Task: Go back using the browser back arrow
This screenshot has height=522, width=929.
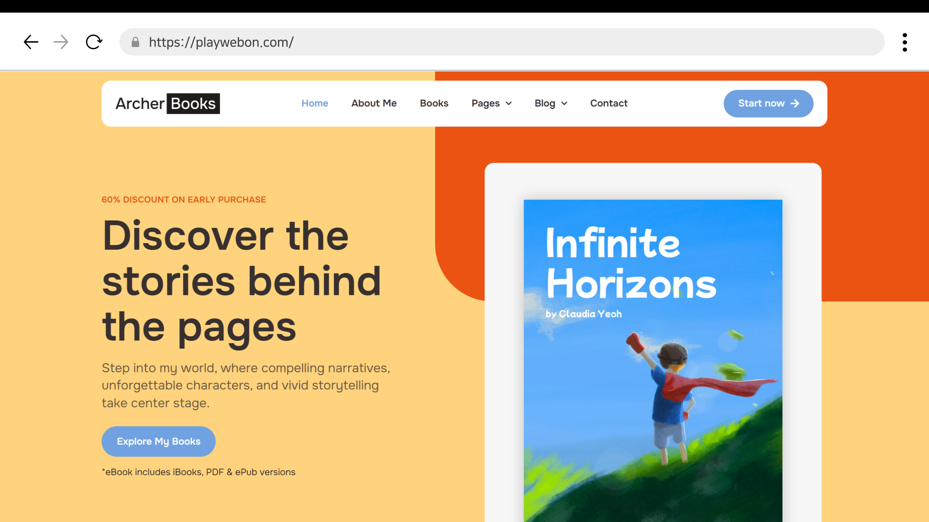Action: tap(31, 42)
